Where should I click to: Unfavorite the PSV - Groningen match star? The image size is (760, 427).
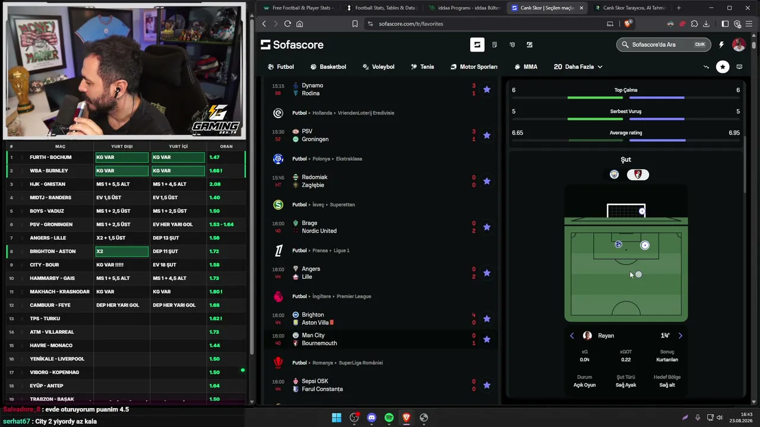pyautogui.click(x=487, y=135)
